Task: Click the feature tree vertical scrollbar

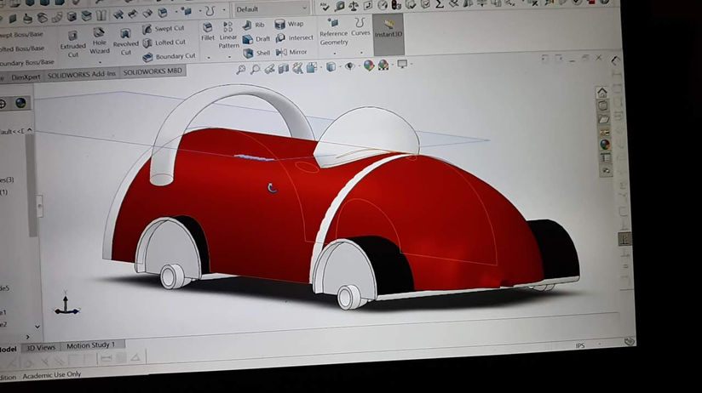Action: tap(33, 183)
